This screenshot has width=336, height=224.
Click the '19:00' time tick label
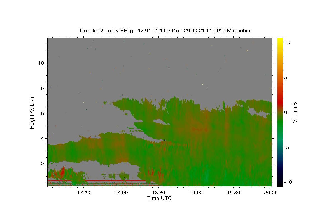click(196, 193)
